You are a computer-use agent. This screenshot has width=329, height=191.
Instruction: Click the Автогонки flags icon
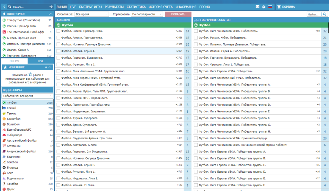click(4, 146)
